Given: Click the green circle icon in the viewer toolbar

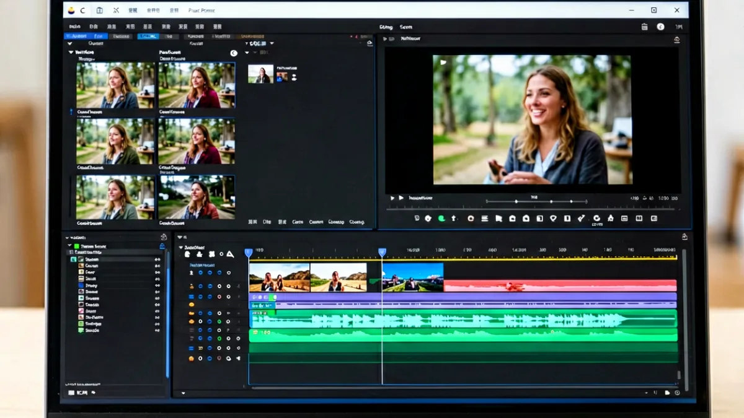Looking at the screenshot, I should [x=441, y=219].
